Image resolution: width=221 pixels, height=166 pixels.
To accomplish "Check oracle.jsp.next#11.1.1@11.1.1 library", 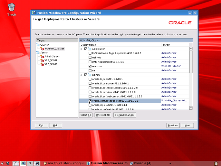I will click(90, 105).
